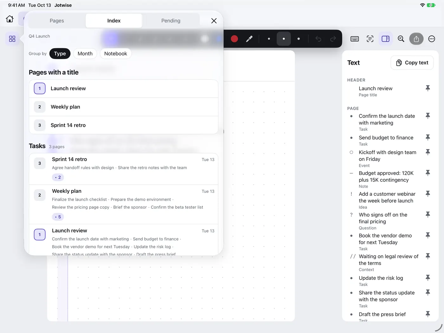
Task: Open Sprint 14 retro tasks card
Action: (x=124, y=169)
